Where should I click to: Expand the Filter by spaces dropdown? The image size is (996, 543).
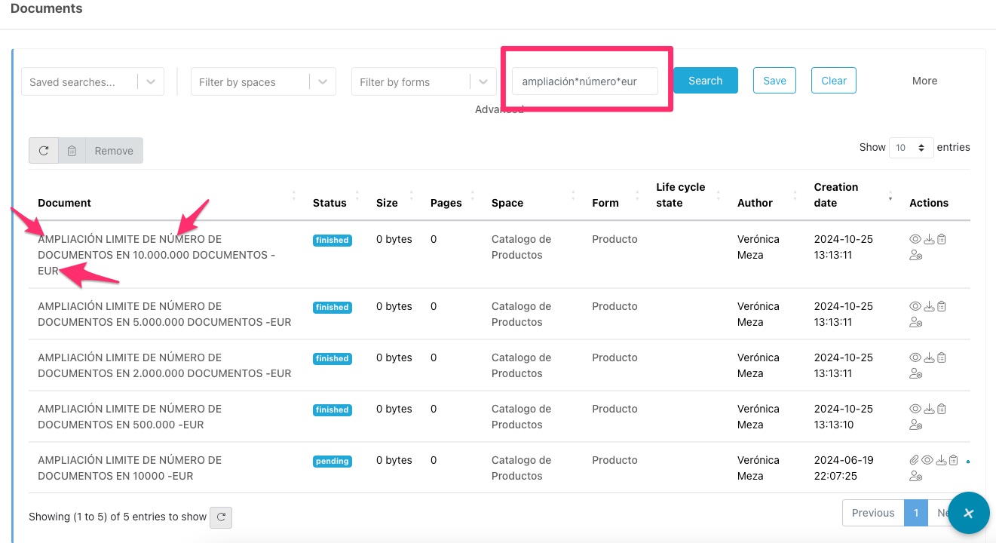pos(263,82)
